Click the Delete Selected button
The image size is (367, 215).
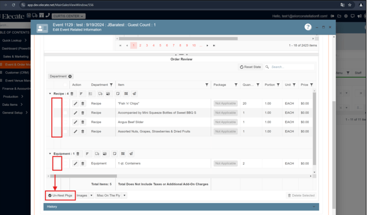coord(301,195)
